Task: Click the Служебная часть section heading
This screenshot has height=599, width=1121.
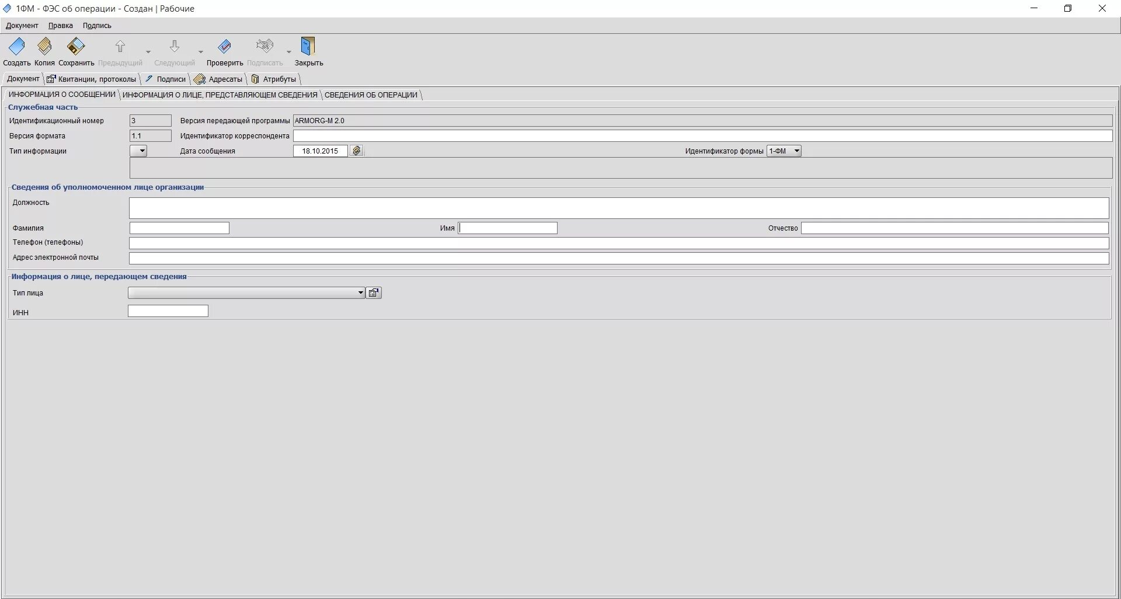Action: pos(43,107)
